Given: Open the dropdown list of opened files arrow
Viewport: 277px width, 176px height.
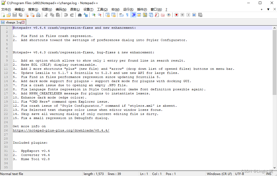Looking at the screenshot, I should [268, 9].
